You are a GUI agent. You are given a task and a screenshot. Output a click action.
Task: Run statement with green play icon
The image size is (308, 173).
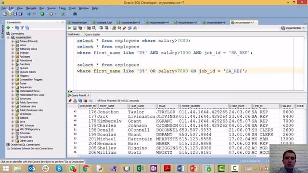[69, 28]
